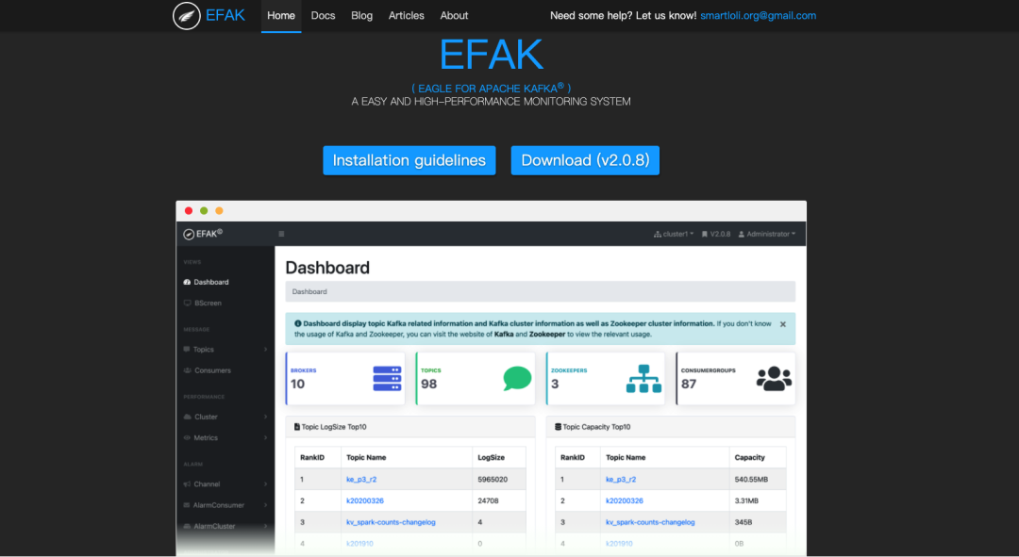The height and width of the screenshot is (557, 1019).
Task: Expand the Cluster sidebar chevron
Action: click(266, 417)
